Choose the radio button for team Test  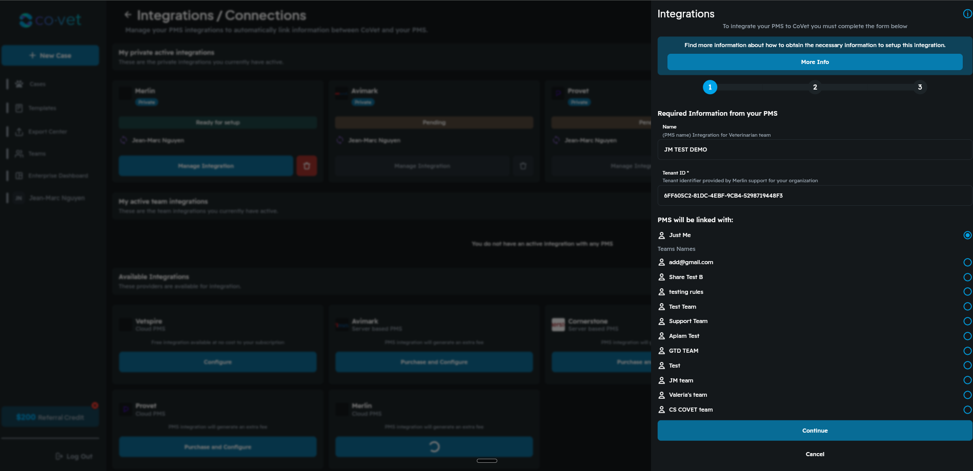point(967,366)
